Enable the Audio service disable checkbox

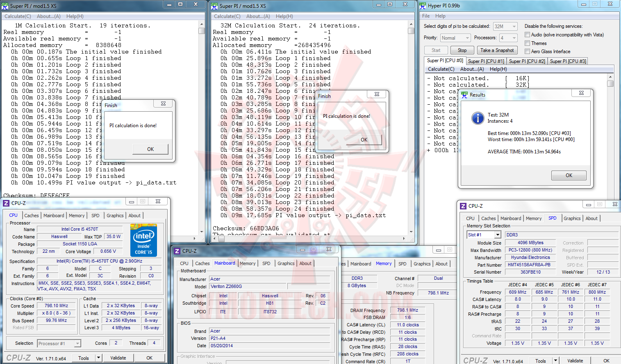(528, 35)
